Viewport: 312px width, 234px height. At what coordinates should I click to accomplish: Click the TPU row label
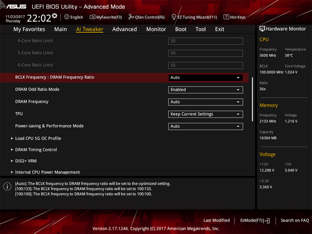[x=19, y=114]
